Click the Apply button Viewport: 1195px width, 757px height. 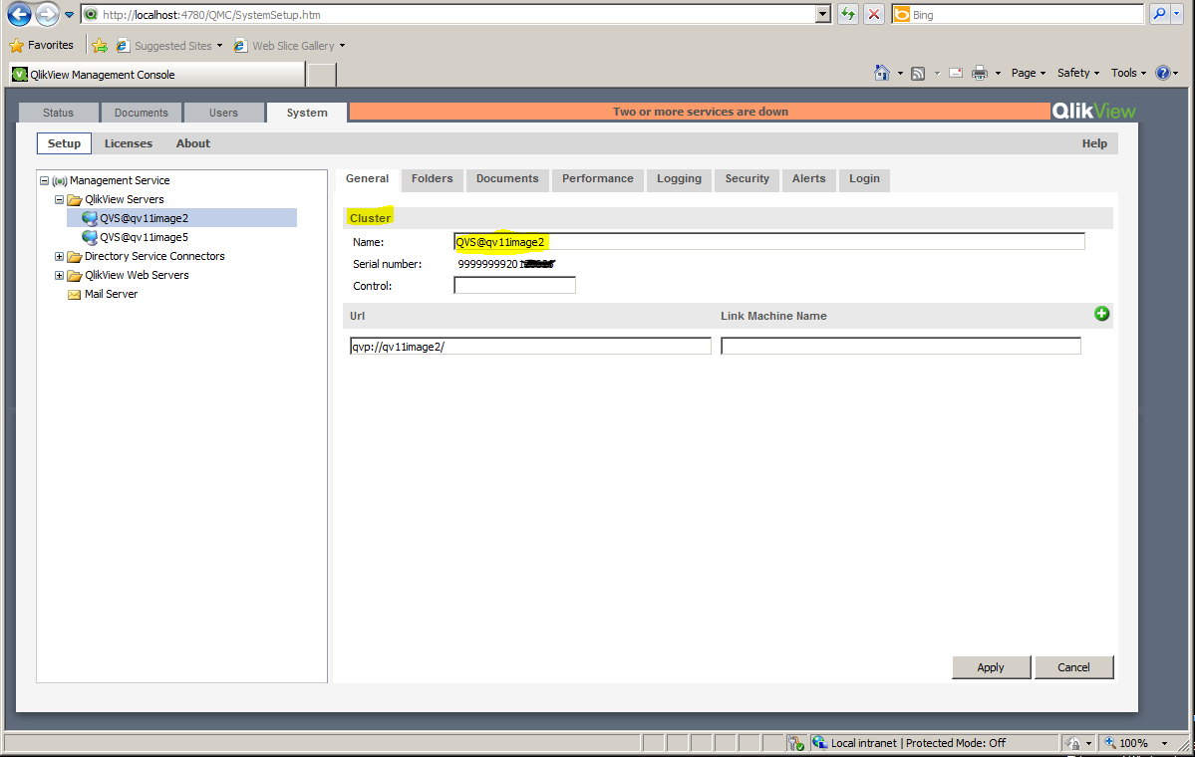click(x=990, y=666)
